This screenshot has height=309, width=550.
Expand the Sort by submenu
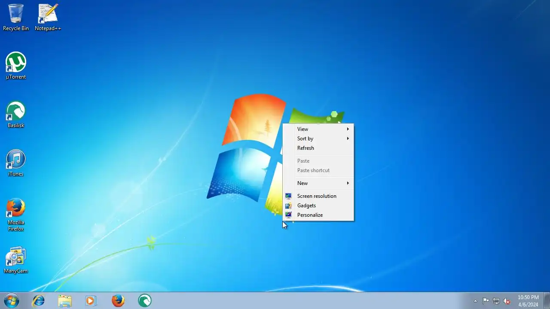coord(318,139)
